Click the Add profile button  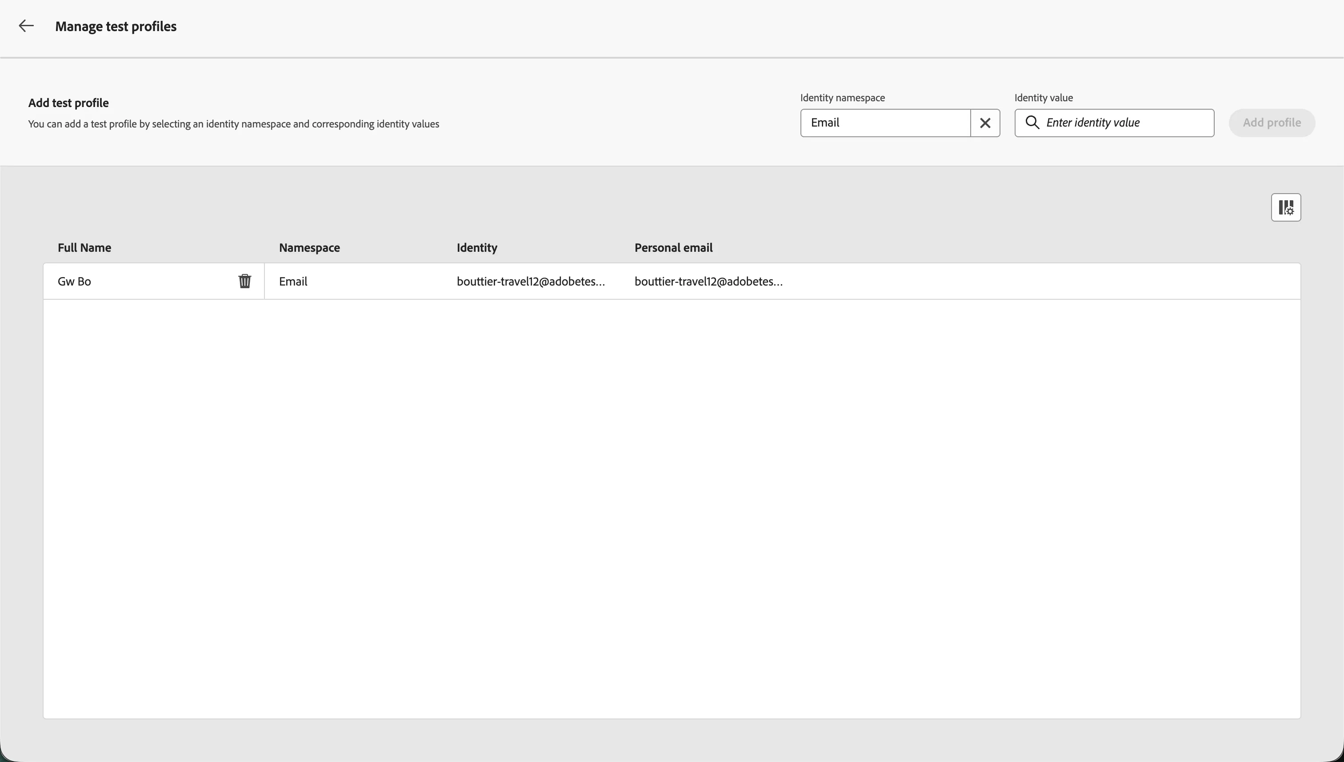coord(1272,123)
